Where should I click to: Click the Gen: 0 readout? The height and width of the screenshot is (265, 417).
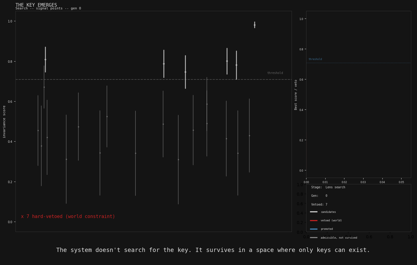pyautogui.click(x=319, y=196)
